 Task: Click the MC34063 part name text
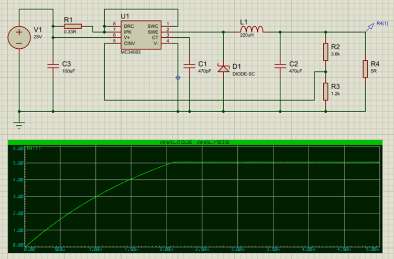click(130, 52)
